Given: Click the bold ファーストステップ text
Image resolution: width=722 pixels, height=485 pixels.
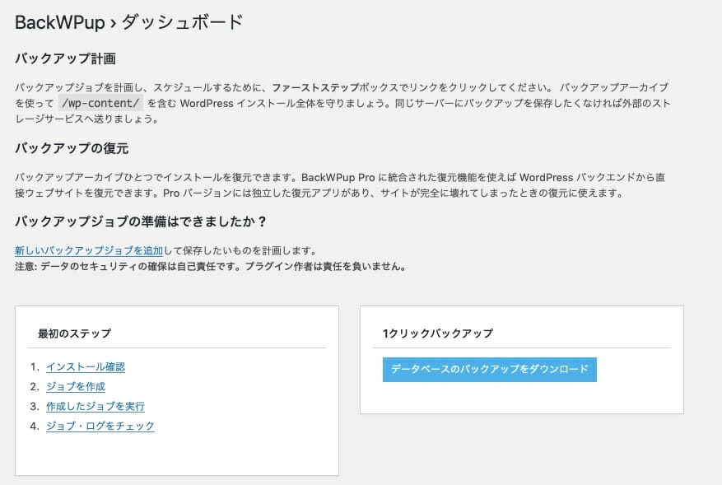Looking at the screenshot, I should pyautogui.click(x=315, y=87).
